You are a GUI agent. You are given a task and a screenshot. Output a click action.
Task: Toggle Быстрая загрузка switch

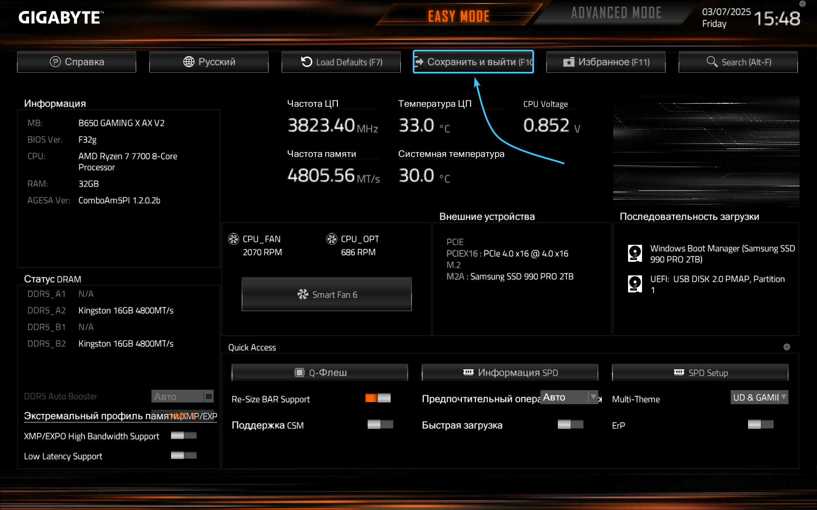pos(571,425)
